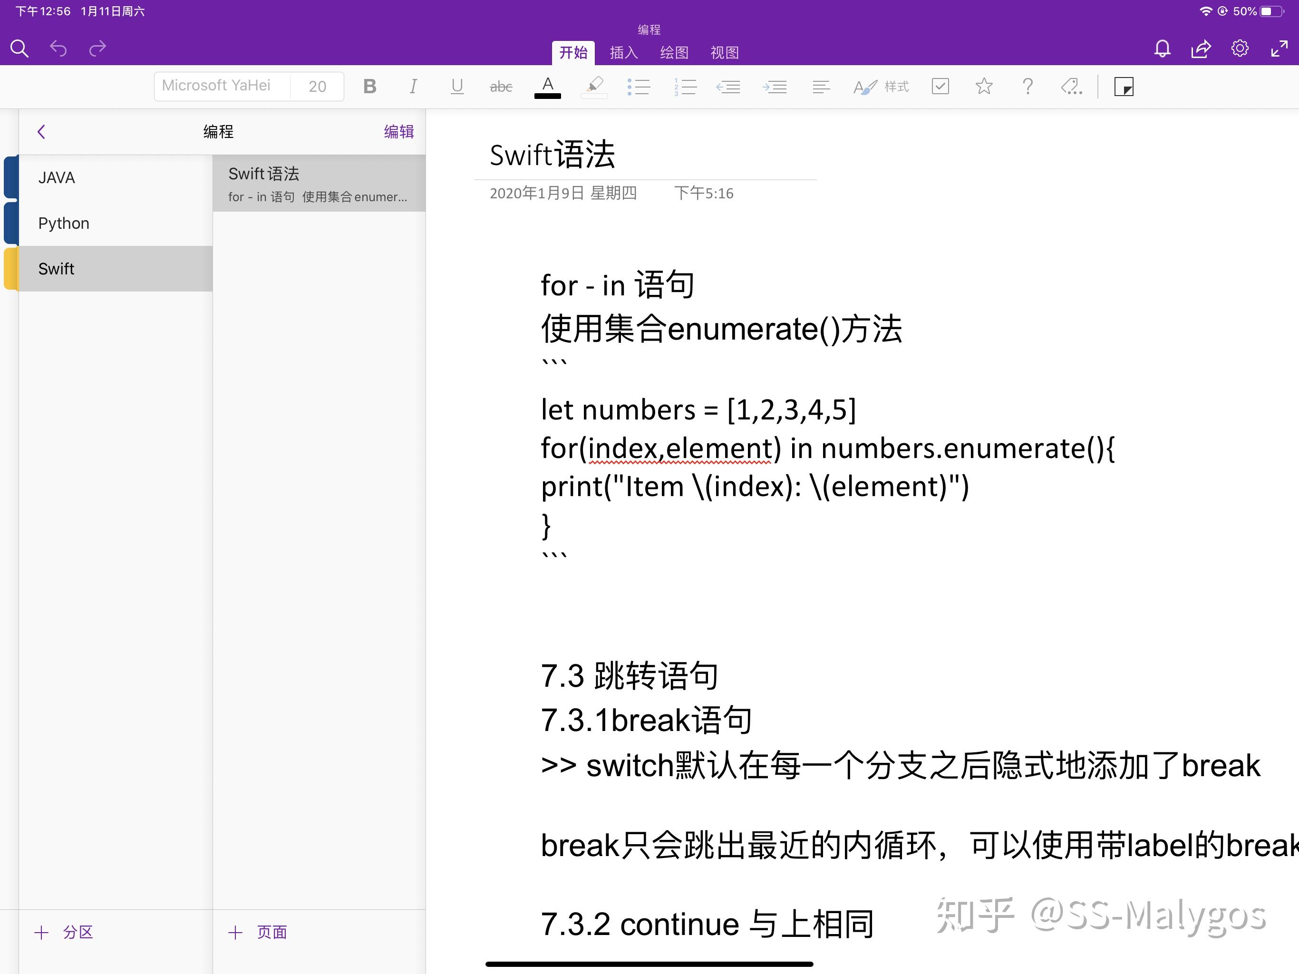Decrease paragraph indent
1299x974 pixels.
pos(728,87)
